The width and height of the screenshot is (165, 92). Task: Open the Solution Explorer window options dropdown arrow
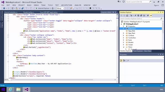[158, 12]
